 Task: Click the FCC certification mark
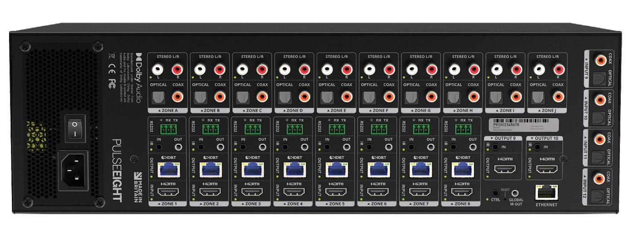pyautogui.click(x=111, y=84)
